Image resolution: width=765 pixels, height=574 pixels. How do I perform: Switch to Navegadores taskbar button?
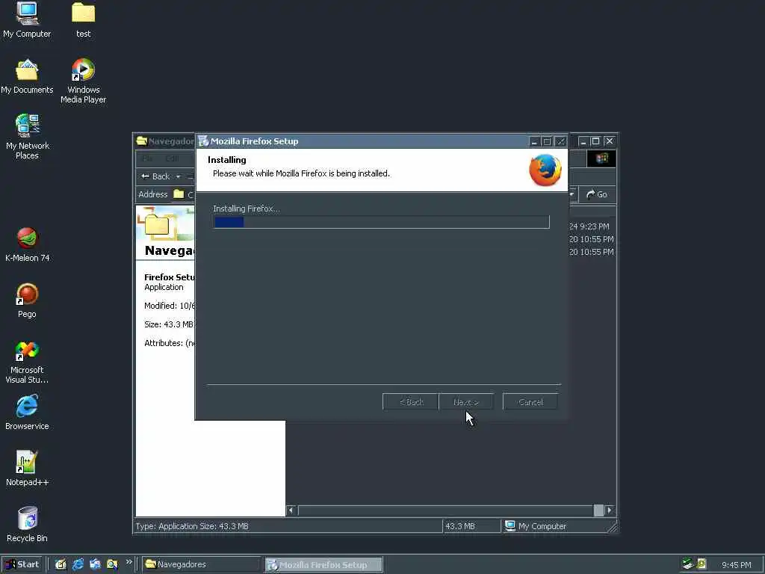(202, 564)
